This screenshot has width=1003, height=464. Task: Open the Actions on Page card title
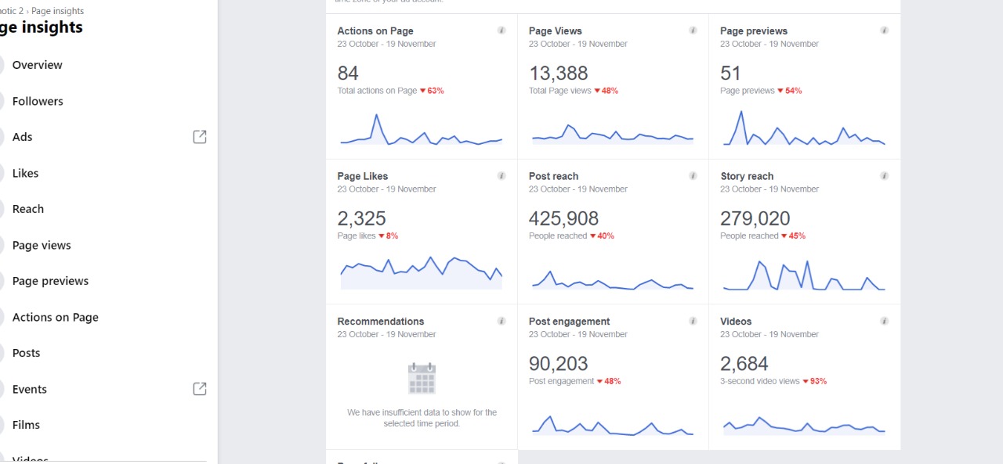375,31
